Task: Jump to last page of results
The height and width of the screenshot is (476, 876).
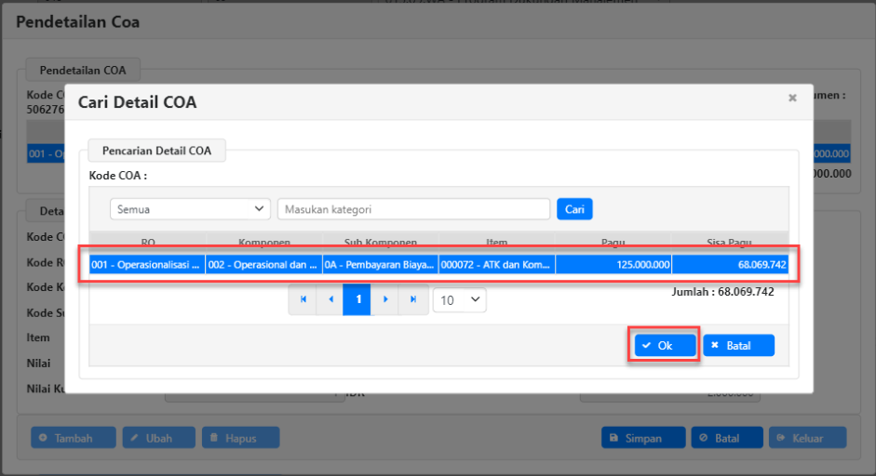Action: (x=412, y=299)
